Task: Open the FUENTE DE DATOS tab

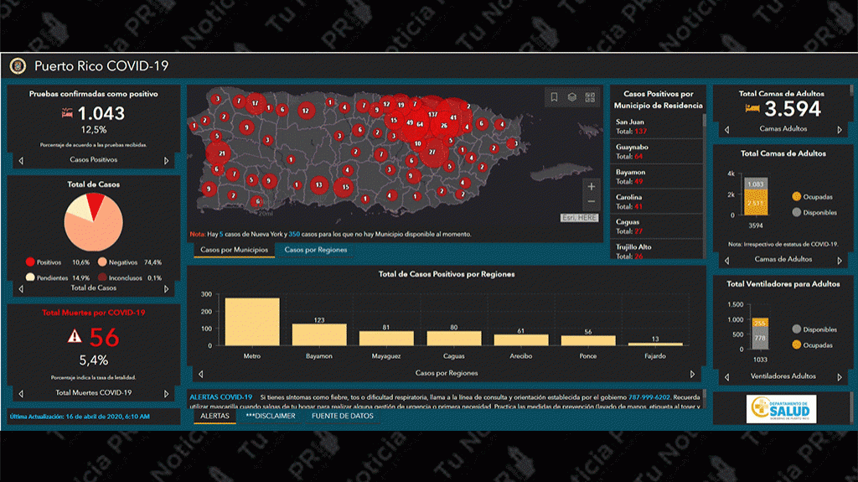Action: 343,416
